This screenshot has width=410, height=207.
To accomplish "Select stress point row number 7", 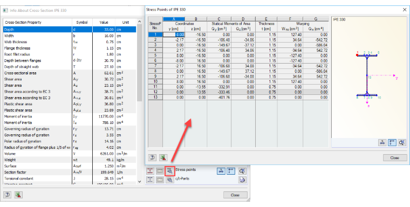I will [x=155, y=66].
